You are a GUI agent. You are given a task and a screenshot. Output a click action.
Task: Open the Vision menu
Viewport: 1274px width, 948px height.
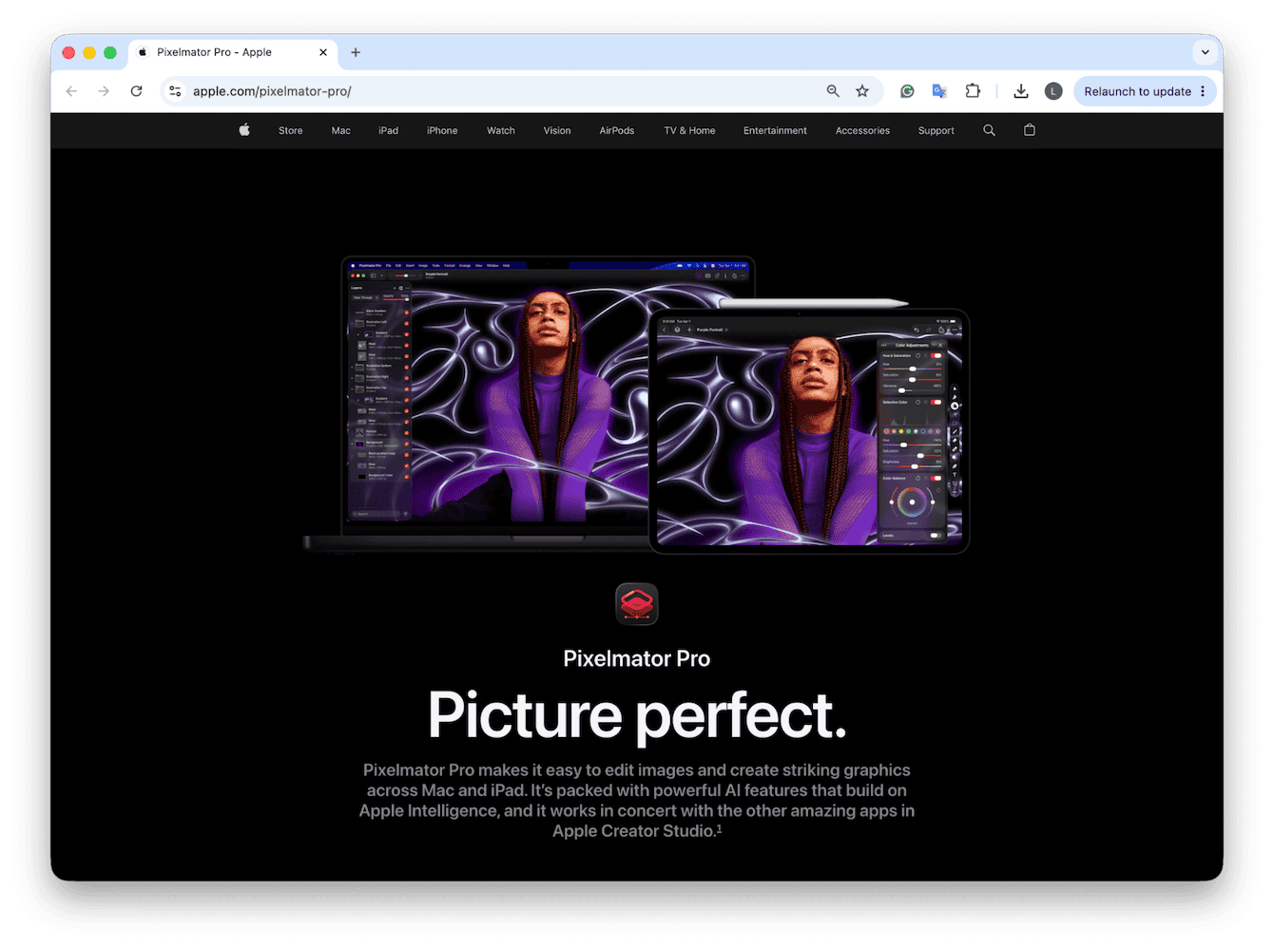coord(557,130)
